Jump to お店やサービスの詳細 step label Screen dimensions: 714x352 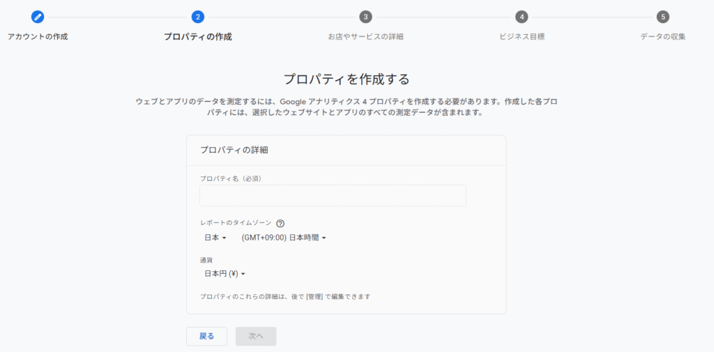tap(365, 36)
